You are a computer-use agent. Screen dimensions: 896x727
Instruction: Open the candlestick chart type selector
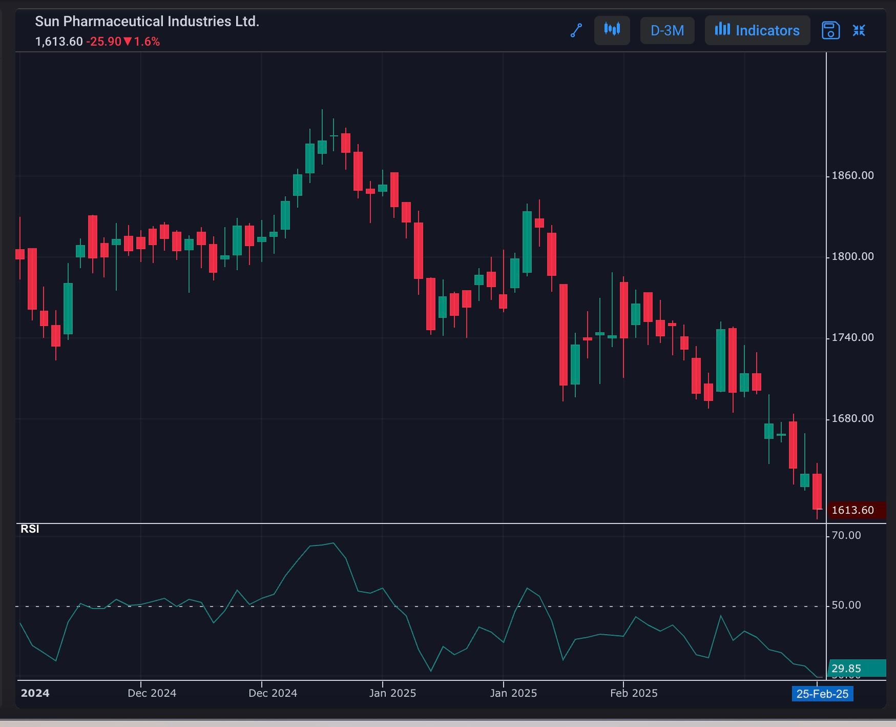point(612,30)
